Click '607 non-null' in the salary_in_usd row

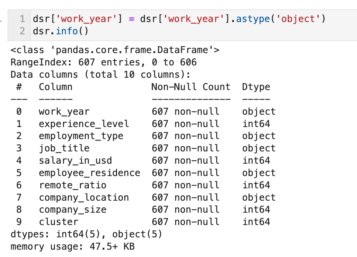click(x=185, y=160)
